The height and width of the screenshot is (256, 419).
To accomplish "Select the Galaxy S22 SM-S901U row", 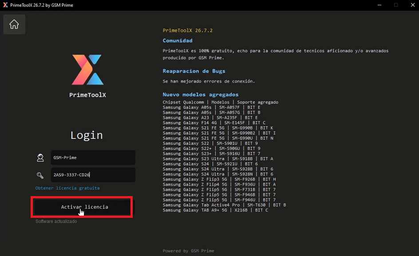I will (x=210, y=143).
